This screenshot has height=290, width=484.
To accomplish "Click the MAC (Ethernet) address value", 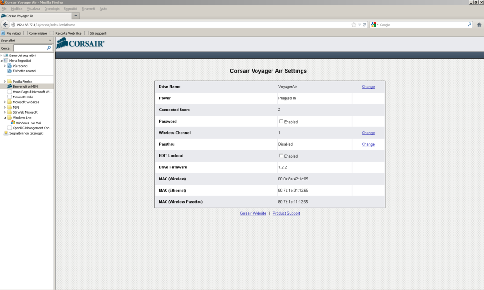I will (x=293, y=190).
